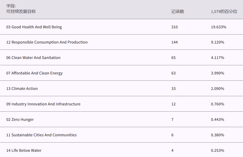Click the record count 144
243x157 pixels.
(x=174, y=42)
